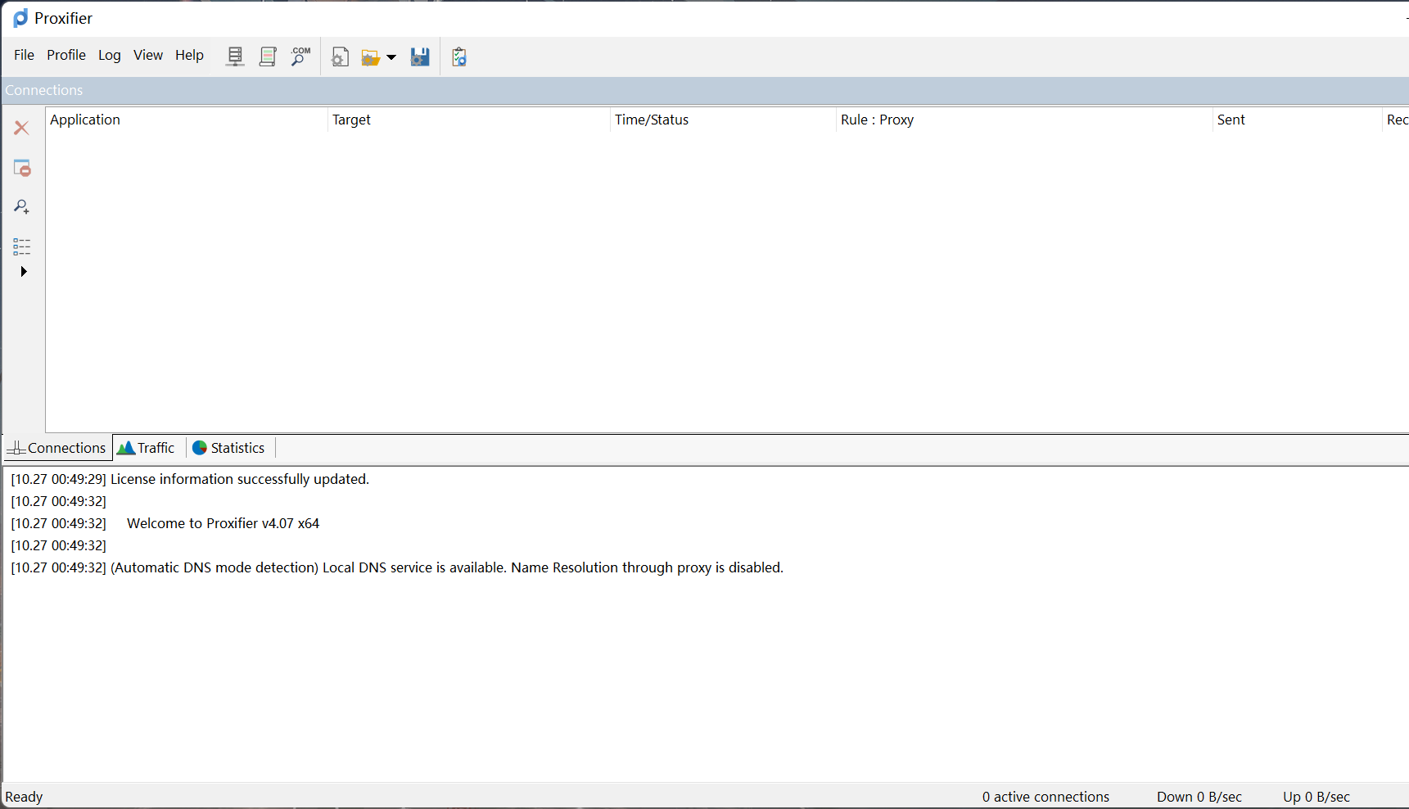
Task: Switch to the Statistics tab
Action: [229, 448]
